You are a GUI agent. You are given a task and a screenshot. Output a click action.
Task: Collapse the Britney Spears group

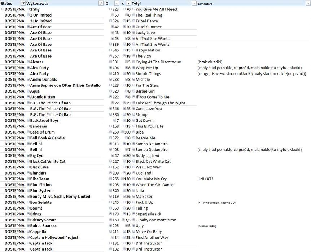pos(28,220)
